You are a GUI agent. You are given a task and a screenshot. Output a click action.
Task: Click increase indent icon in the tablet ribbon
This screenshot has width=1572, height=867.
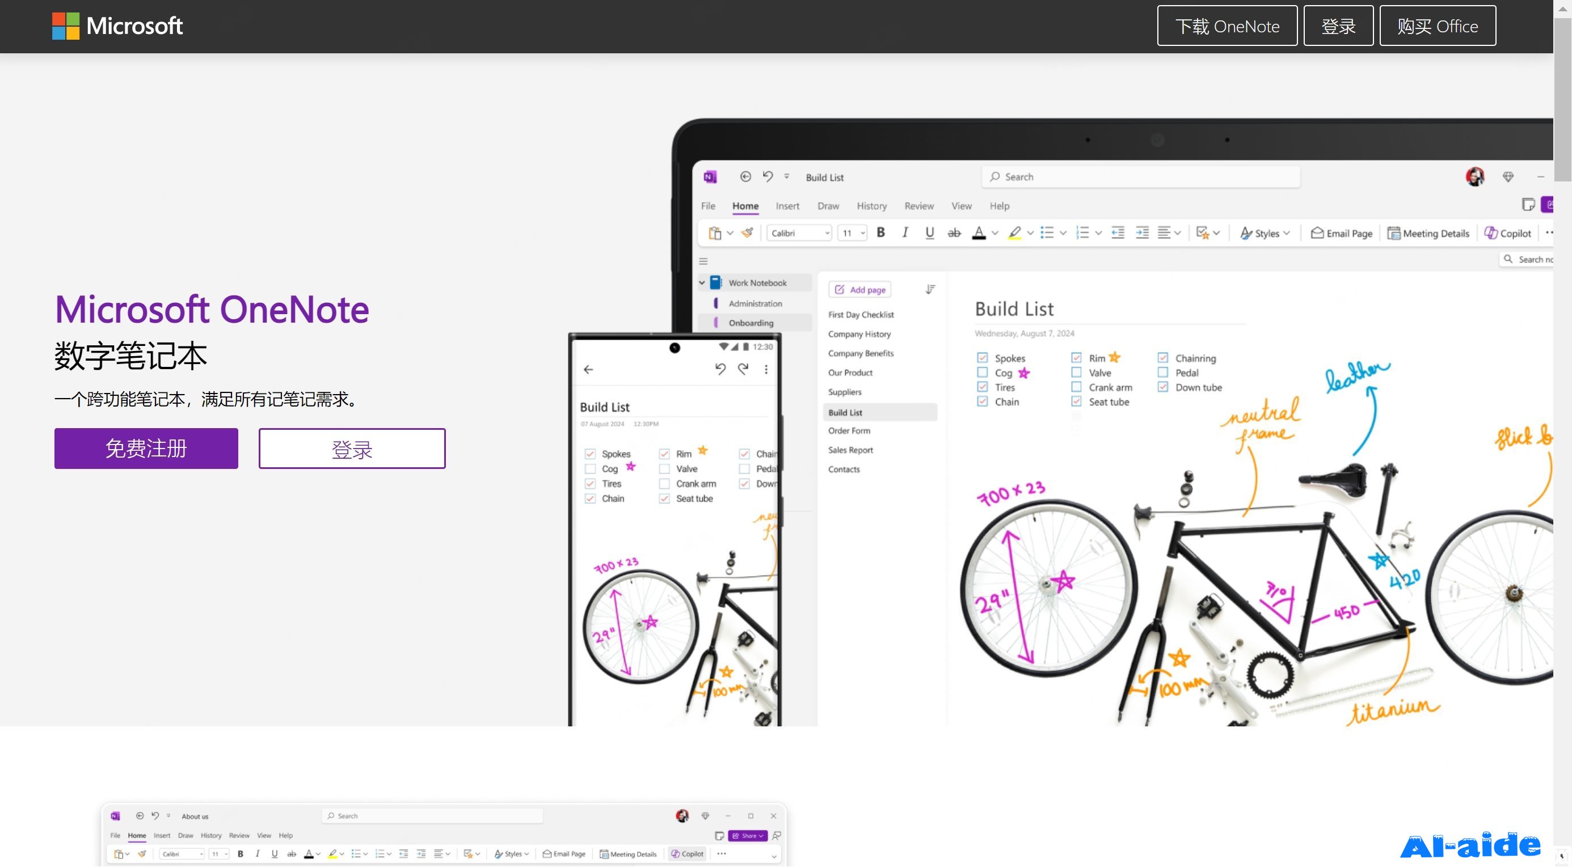[1142, 232]
